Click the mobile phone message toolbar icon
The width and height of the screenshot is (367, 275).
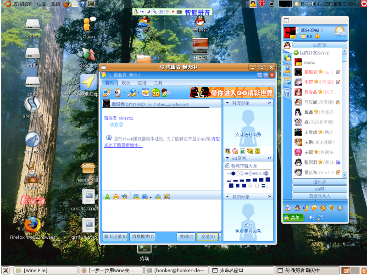pos(107,93)
